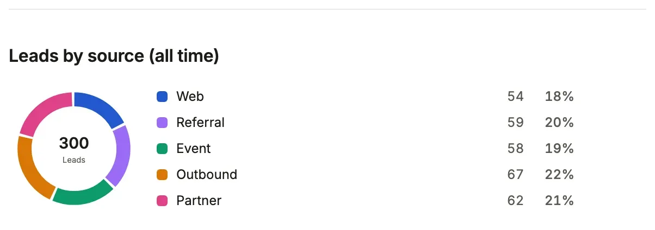Click the purple Referral legend swatch

(x=162, y=123)
